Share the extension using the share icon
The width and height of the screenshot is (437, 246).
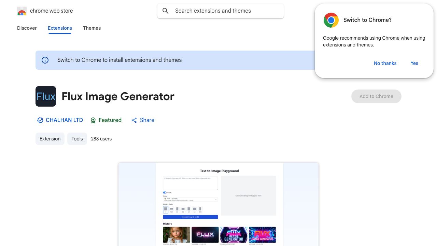pyautogui.click(x=134, y=120)
